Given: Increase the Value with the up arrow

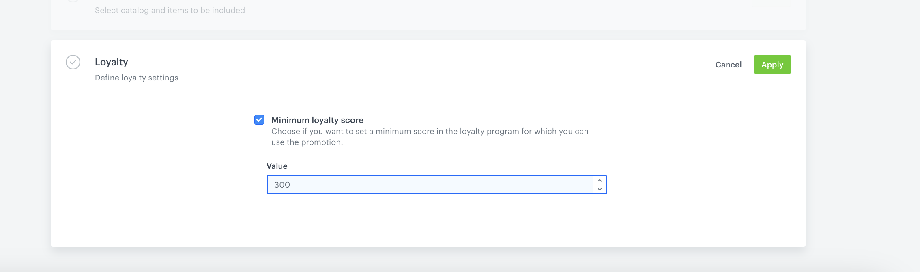Looking at the screenshot, I should click(x=600, y=181).
